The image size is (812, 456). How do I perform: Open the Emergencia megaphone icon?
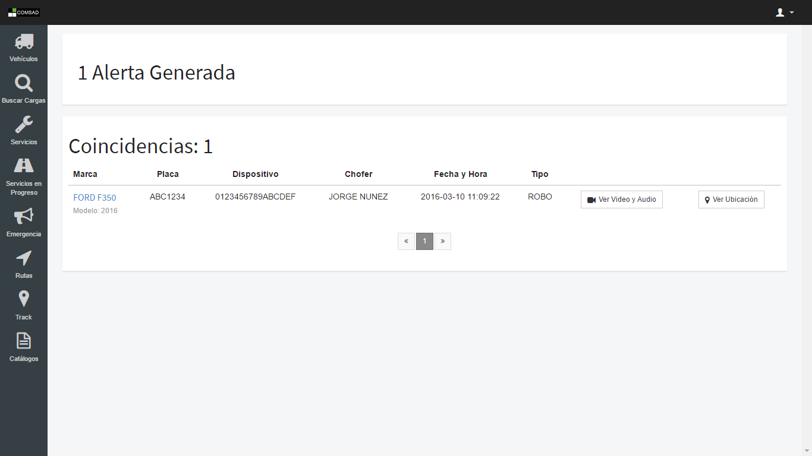point(24,217)
